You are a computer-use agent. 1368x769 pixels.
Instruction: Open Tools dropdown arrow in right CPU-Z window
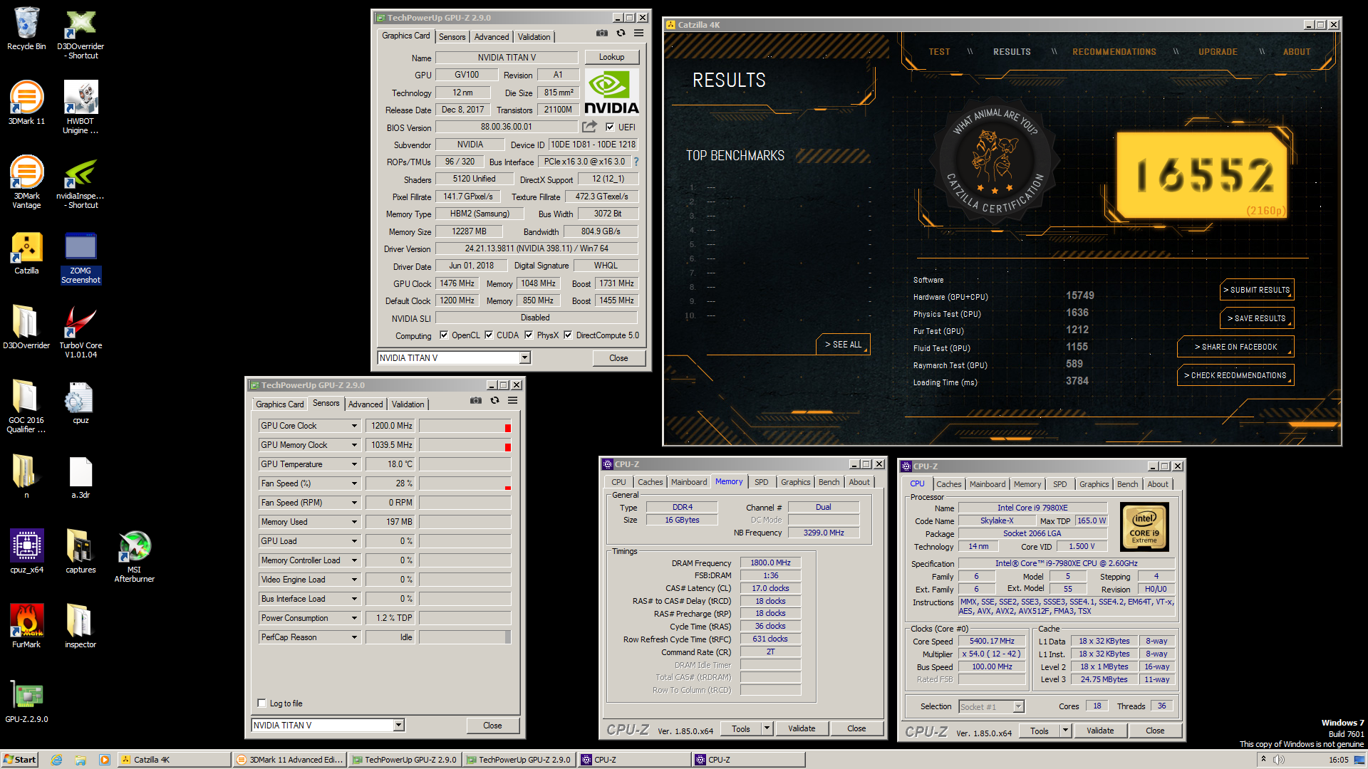pos(1066,731)
